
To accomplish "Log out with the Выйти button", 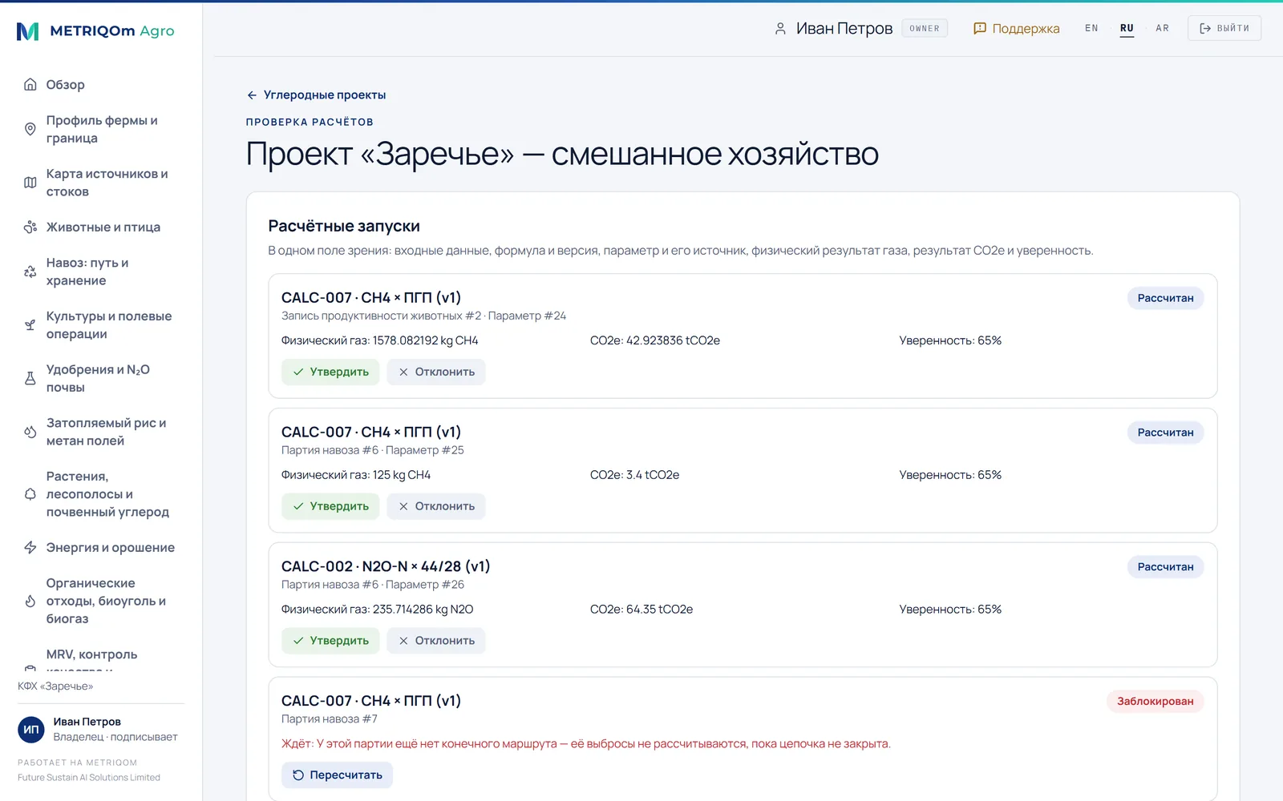I will pyautogui.click(x=1224, y=28).
